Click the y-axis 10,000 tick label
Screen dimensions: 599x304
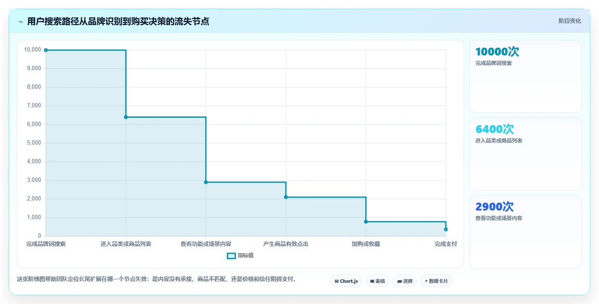33,50
